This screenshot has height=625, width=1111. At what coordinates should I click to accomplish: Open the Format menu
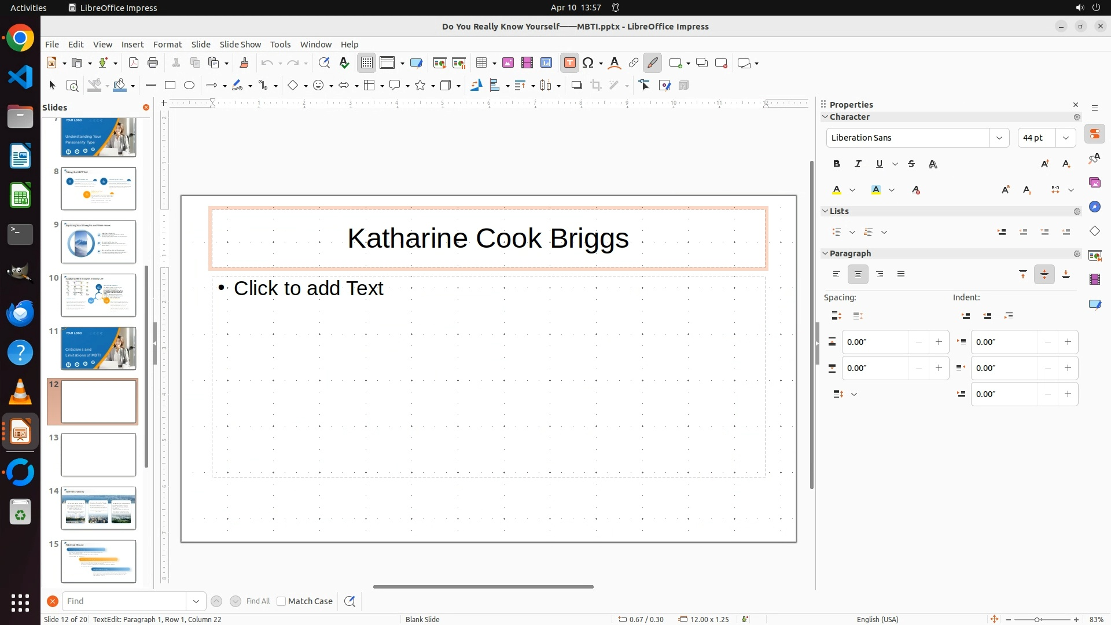point(167,45)
